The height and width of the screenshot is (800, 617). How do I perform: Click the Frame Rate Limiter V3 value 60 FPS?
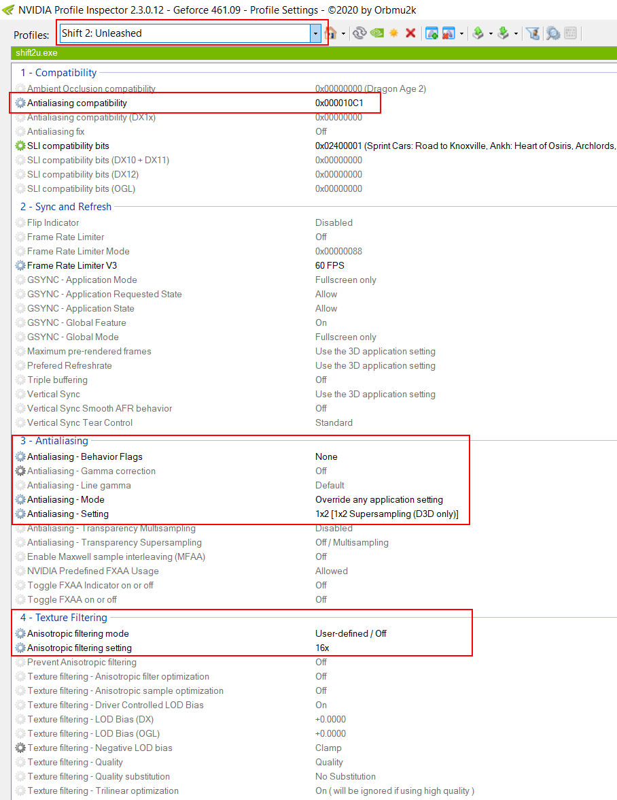click(330, 265)
